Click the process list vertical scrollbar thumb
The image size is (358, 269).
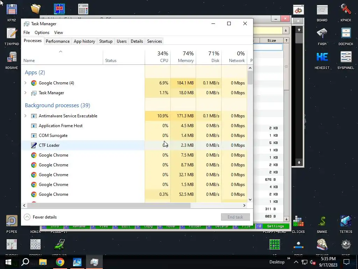250,78
